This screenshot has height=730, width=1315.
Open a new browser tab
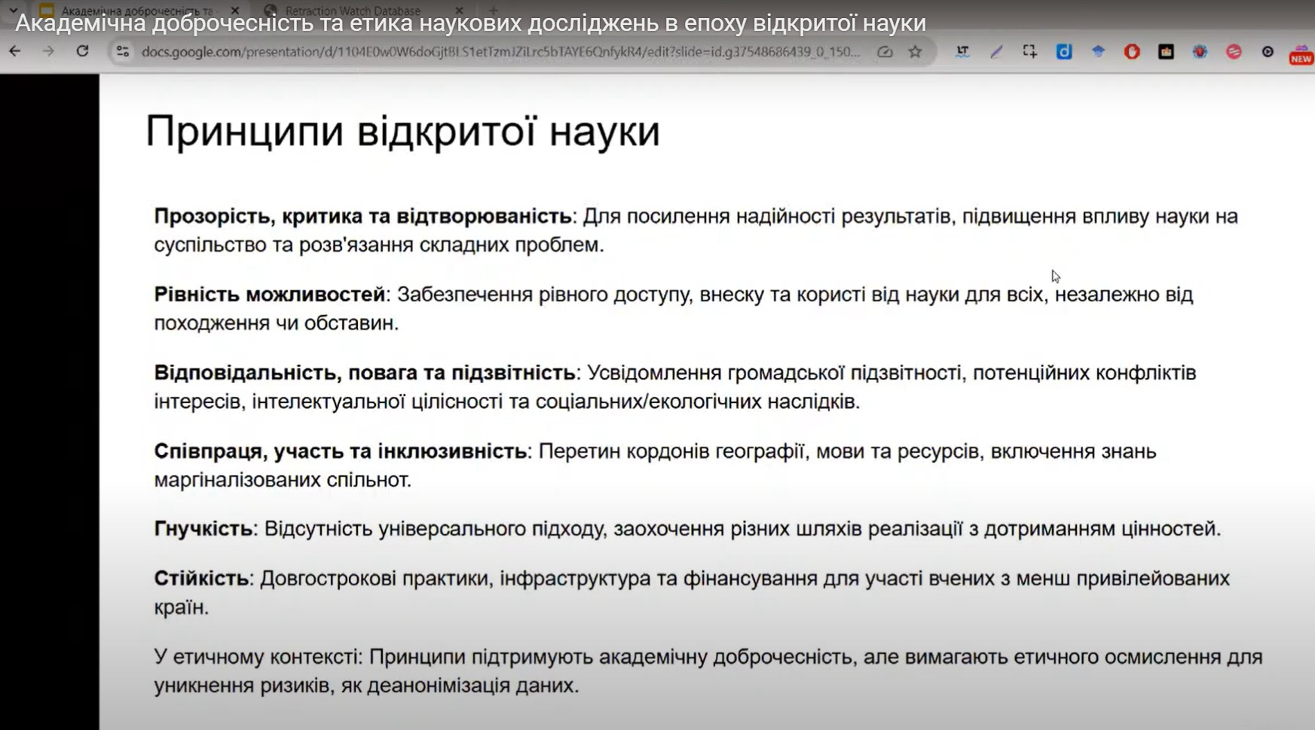click(x=494, y=11)
